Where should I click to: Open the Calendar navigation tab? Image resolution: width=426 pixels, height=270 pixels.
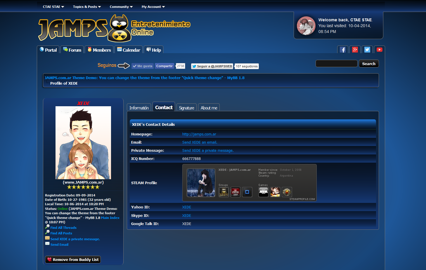(129, 50)
